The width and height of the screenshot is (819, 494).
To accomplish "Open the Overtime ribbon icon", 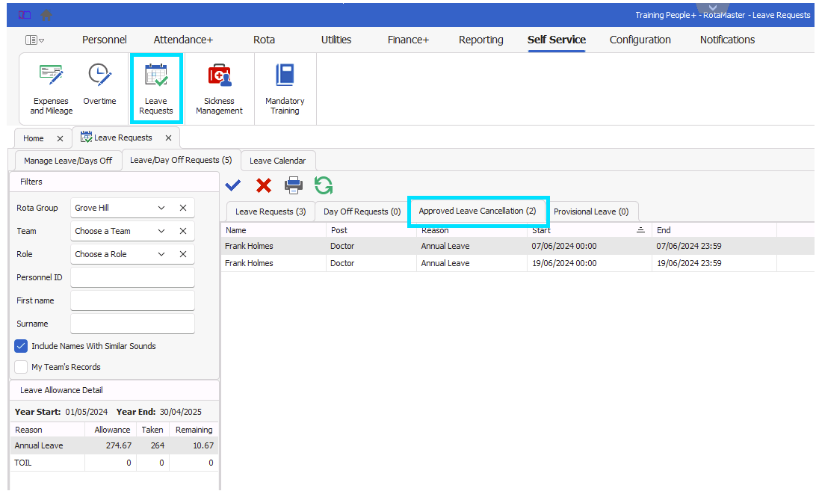I will coord(99,84).
